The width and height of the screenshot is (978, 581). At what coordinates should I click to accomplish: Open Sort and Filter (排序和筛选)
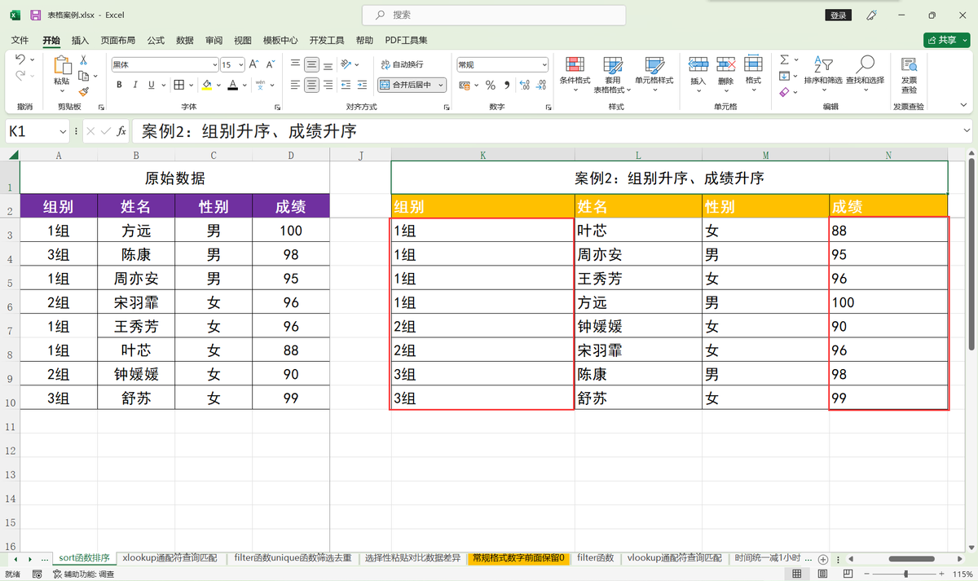(824, 73)
